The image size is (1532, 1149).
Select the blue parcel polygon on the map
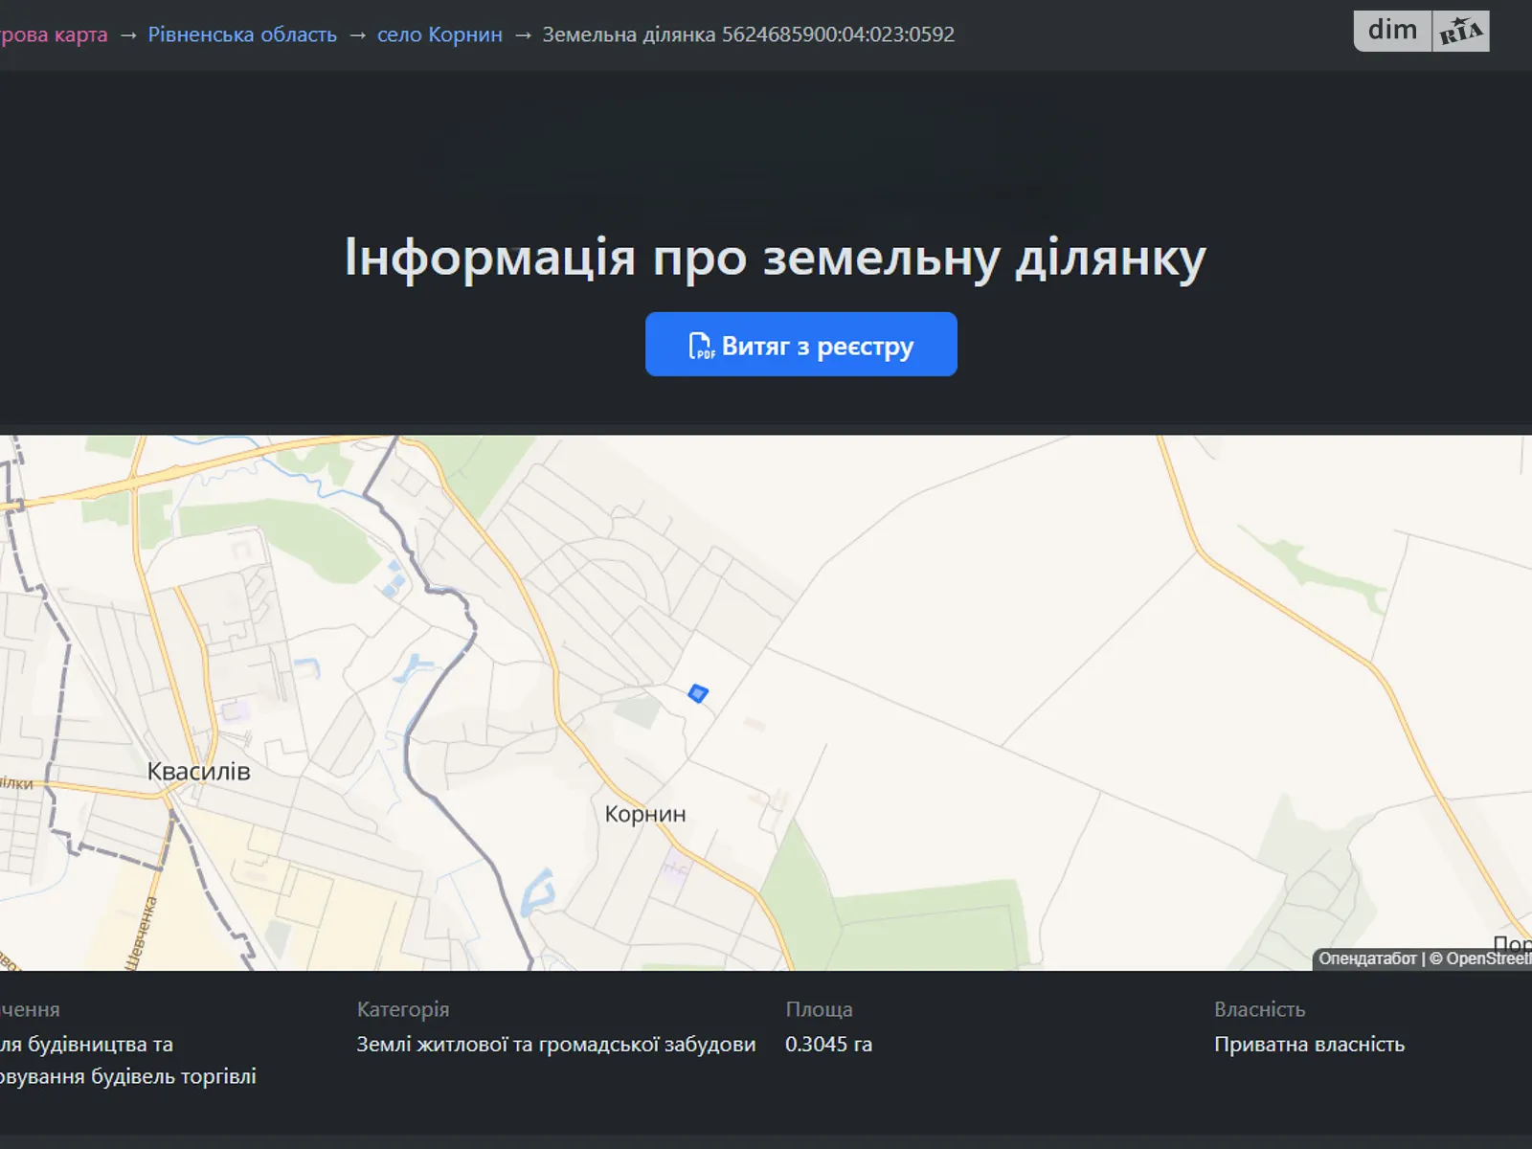coord(698,692)
